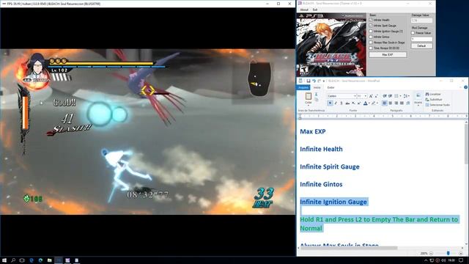The height and width of the screenshot is (264, 469).
Task: Toggle italic formatting in WordPad
Action: click(x=336, y=103)
